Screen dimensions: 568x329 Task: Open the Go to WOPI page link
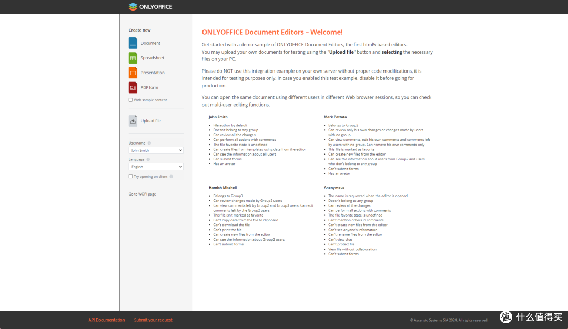click(x=142, y=194)
